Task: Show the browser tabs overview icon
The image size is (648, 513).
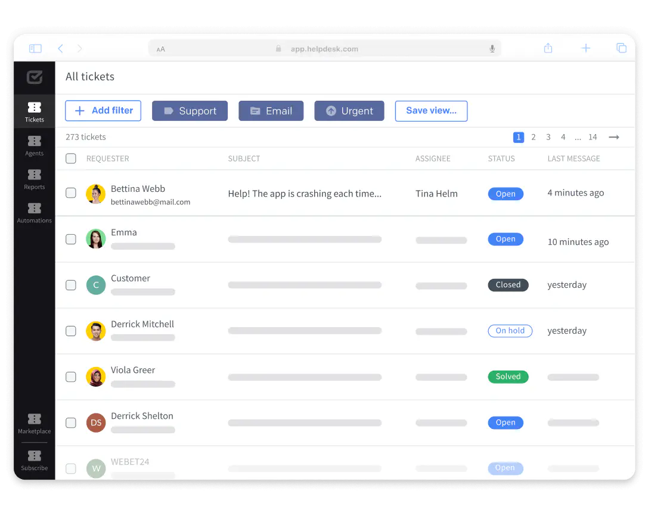Action: click(x=621, y=48)
